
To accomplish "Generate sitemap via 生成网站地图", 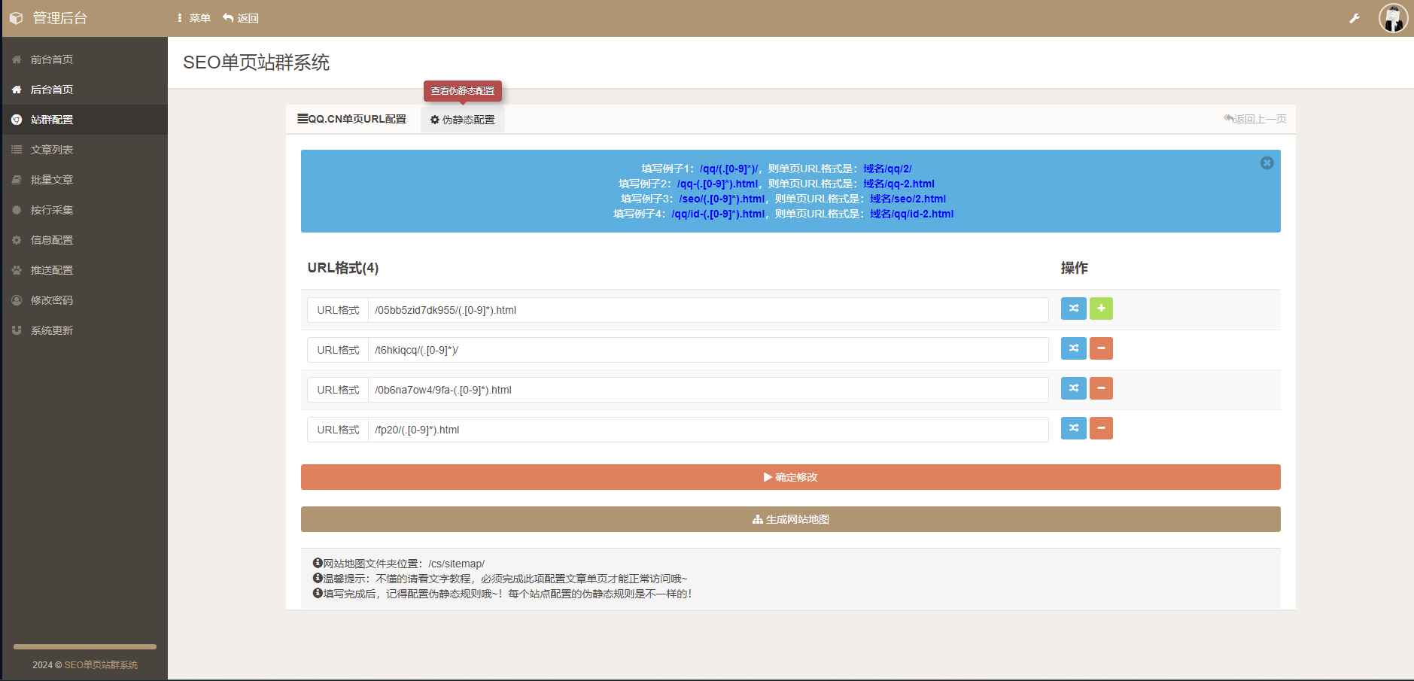I will point(789,518).
